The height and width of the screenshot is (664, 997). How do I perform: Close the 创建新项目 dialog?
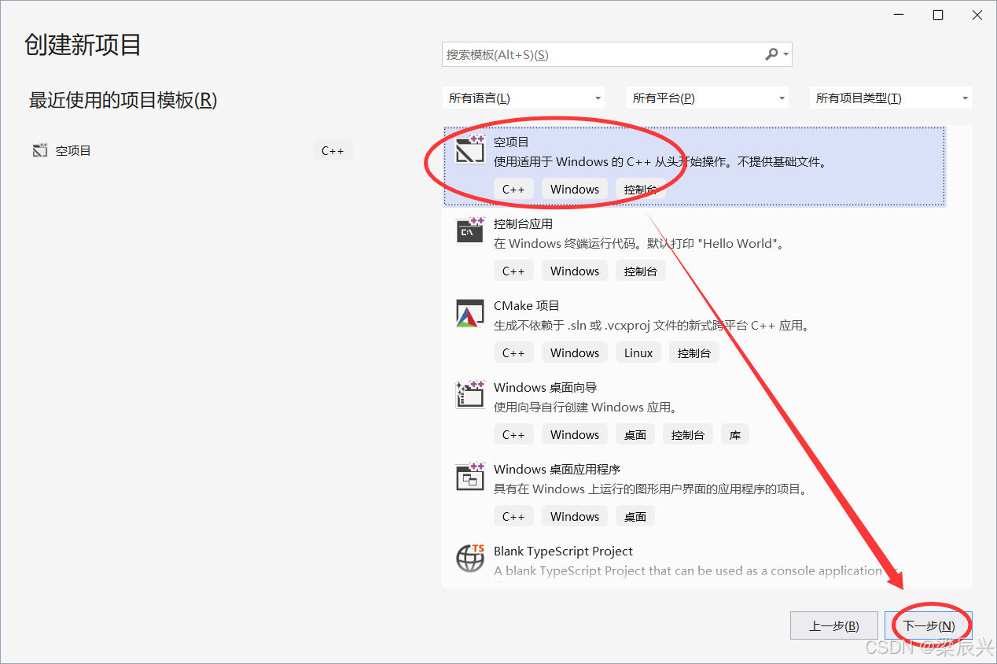[977, 15]
